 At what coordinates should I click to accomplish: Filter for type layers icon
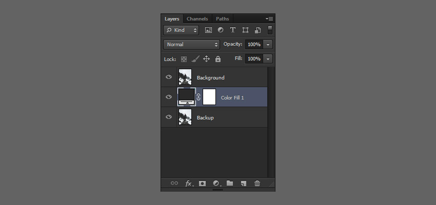point(233,30)
